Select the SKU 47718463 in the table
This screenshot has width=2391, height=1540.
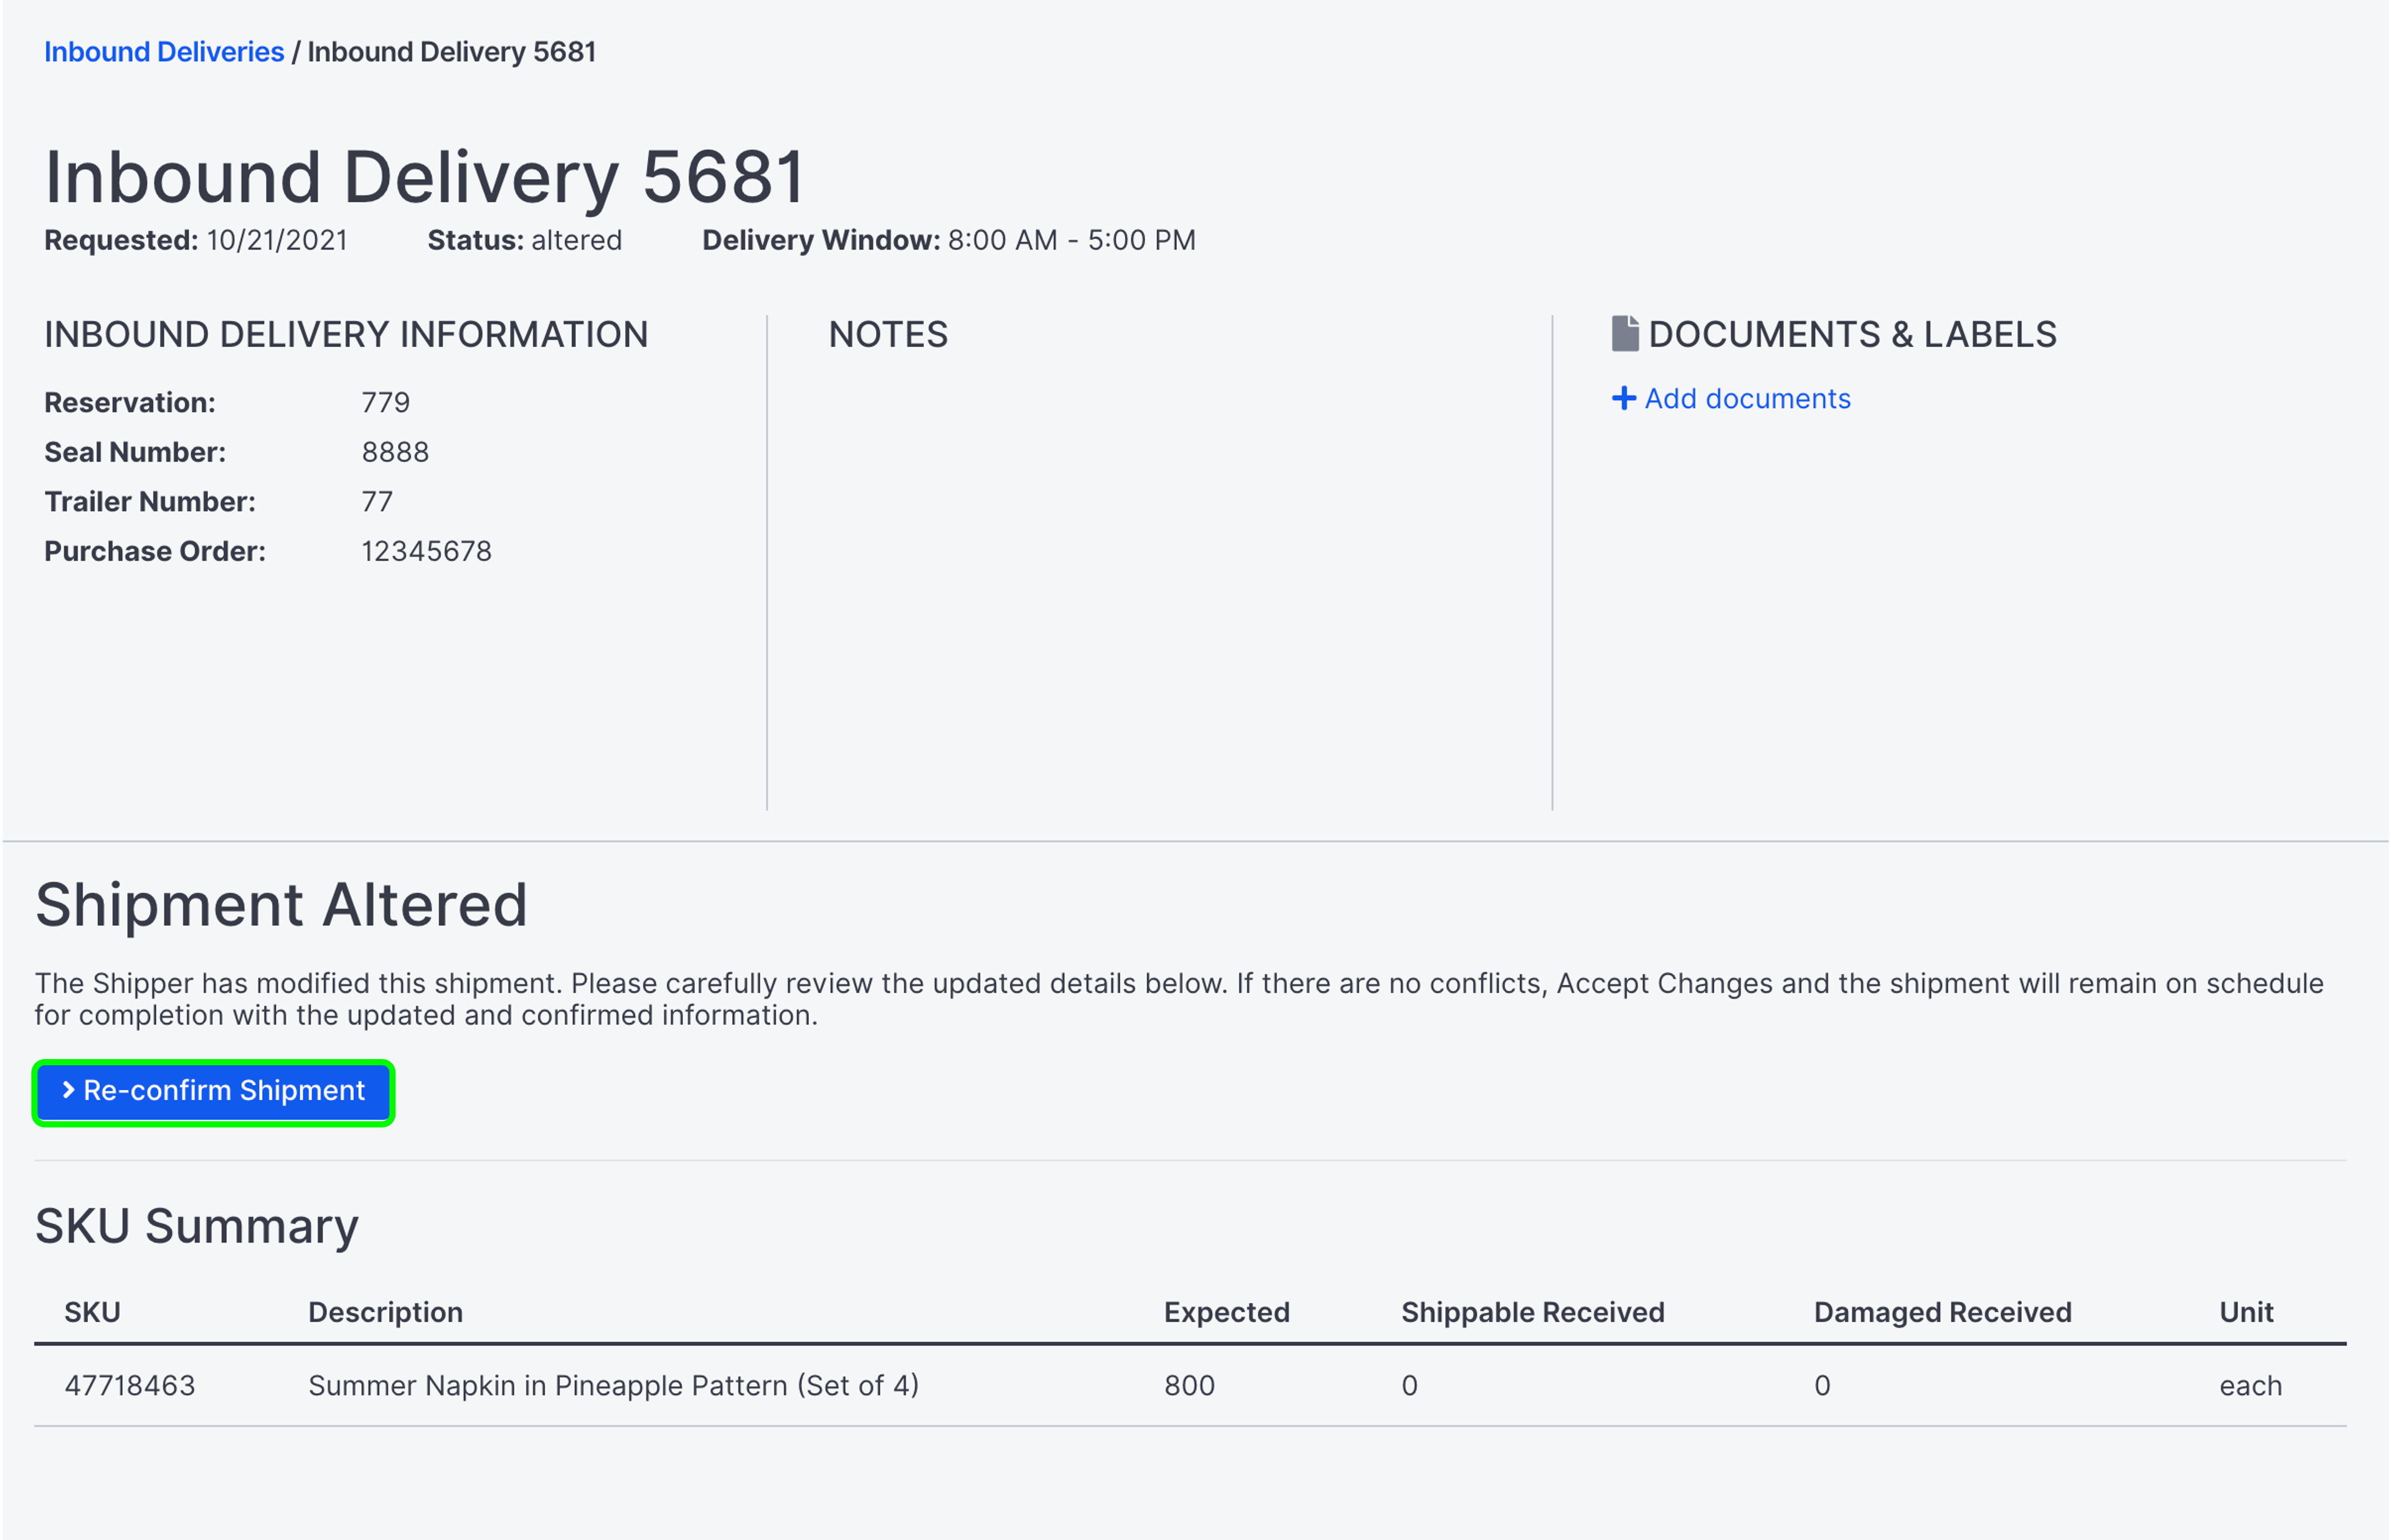(131, 1385)
